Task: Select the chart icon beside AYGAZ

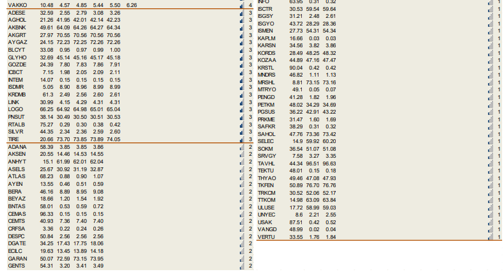Action: click(x=242, y=43)
